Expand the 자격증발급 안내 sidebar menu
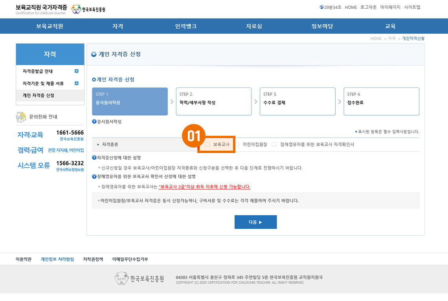 76,71
